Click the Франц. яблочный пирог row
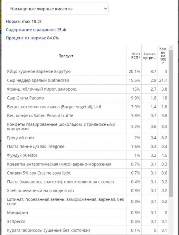The height and width of the screenshot is (235, 179). point(87,89)
